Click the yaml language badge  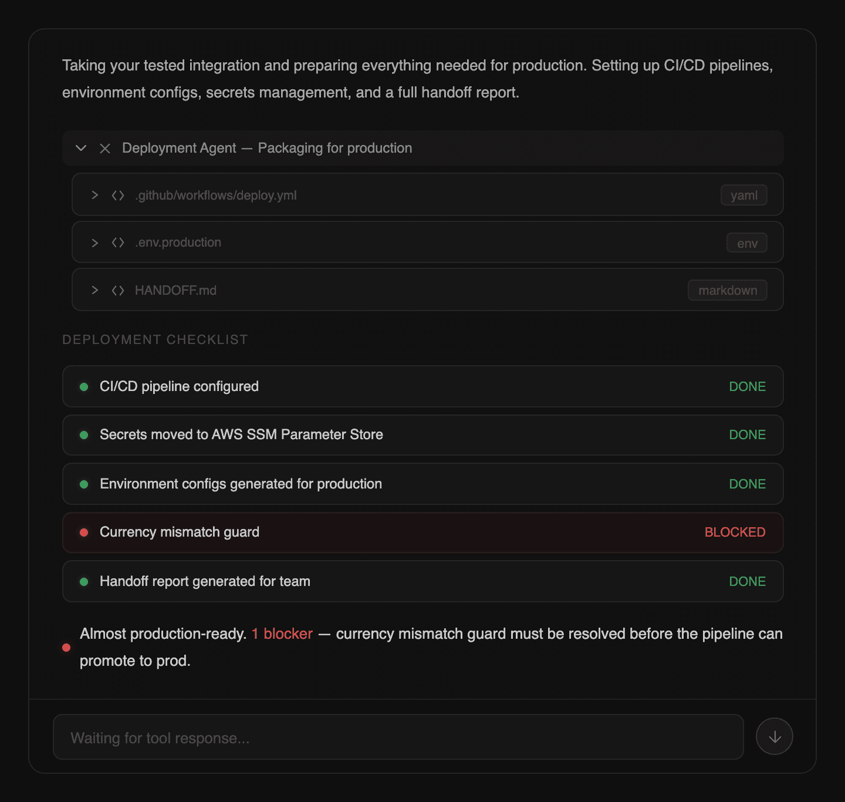[743, 196]
